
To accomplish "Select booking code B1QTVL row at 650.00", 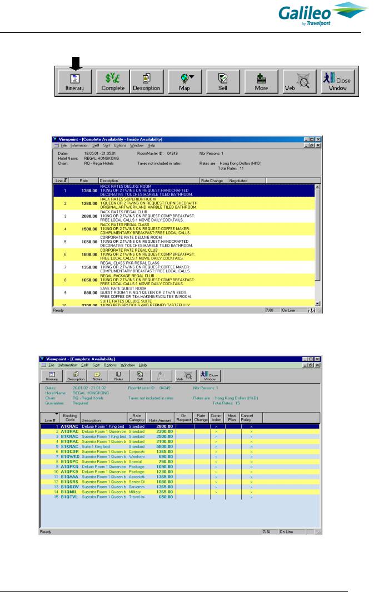I will [x=180, y=497].
